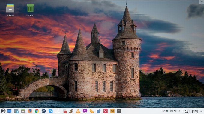Launch Steam from the taskbar
This screenshot has width=204, height=114.
point(44,111)
